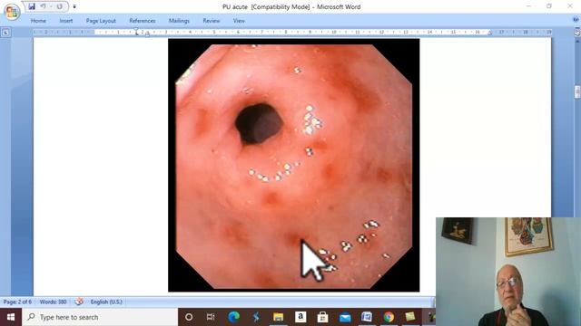Screen dimensions: 581x326
Task: Click the right indent marker on the ruler
Action: (490, 34)
